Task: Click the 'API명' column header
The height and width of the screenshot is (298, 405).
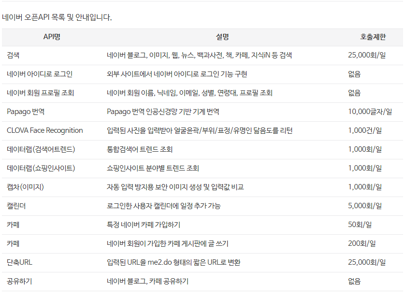Action: (x=52, y=37)
